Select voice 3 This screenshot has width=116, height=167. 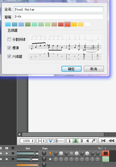(82, 141)
